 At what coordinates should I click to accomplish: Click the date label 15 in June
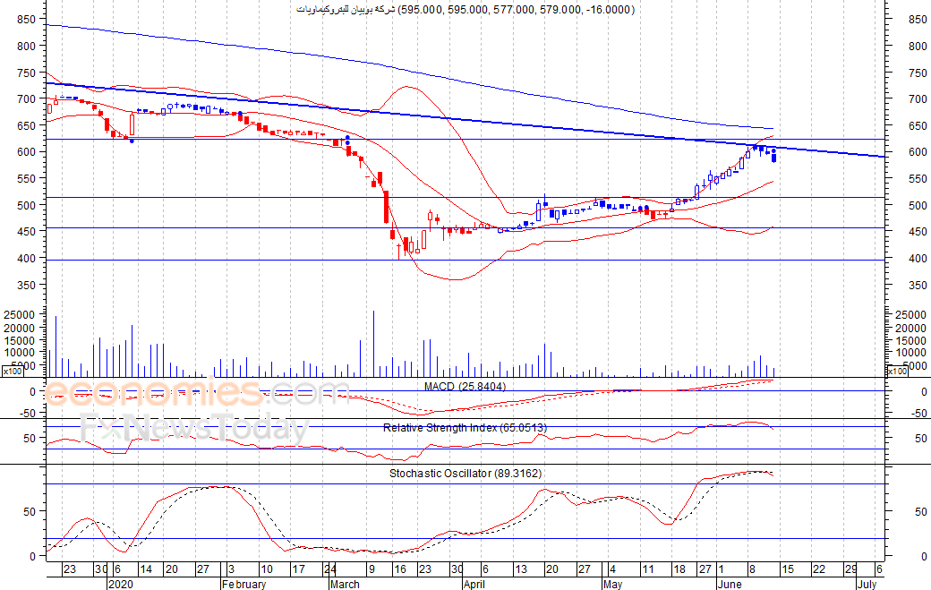(787, 569)
